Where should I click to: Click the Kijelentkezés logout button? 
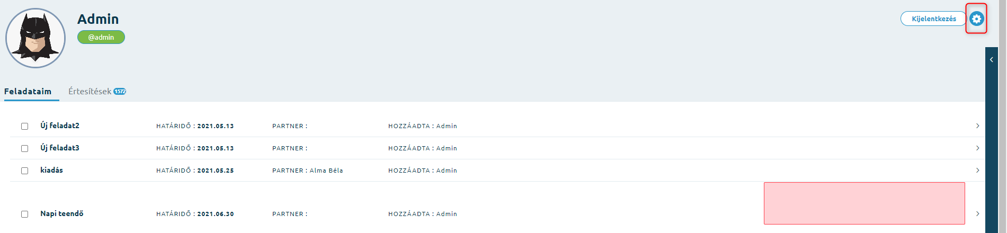pyautogui.click(x=933, y=19)
